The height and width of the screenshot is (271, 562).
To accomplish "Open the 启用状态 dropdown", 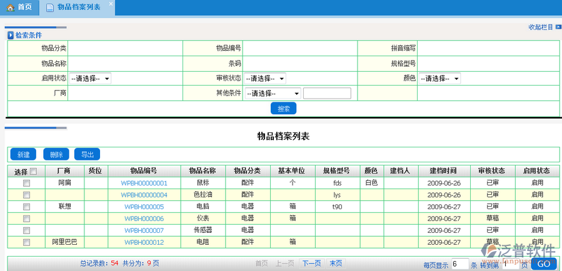I will tap(91, 79).
